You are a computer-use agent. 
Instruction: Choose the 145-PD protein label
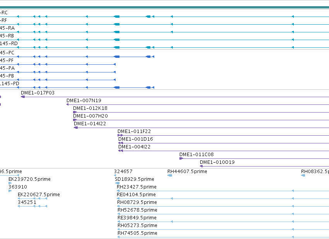pos(9,84)
